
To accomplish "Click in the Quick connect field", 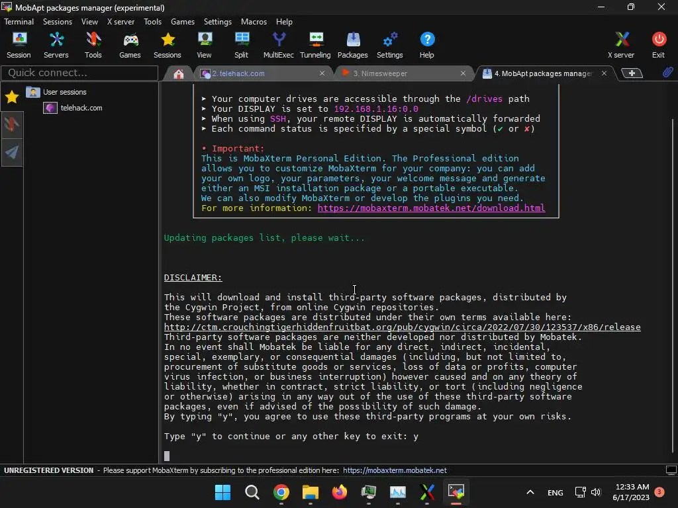I will point(79,73).
